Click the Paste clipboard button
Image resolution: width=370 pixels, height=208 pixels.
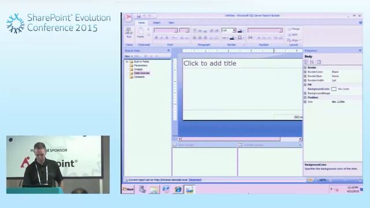tap(140, 32)
